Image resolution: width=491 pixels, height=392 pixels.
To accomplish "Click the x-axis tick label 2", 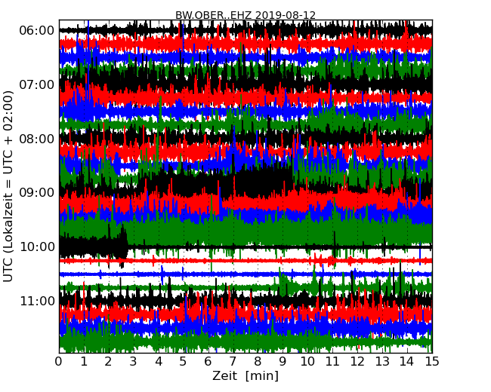I will click(108, 362).
